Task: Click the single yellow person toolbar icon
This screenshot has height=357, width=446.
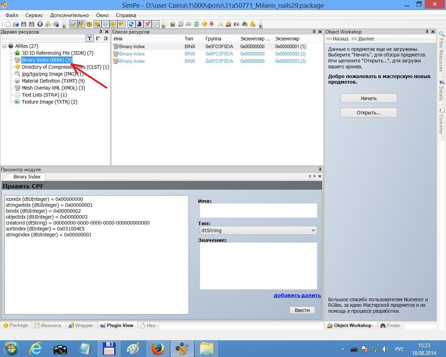Action: pyautogui.click(x=253, y=24)
